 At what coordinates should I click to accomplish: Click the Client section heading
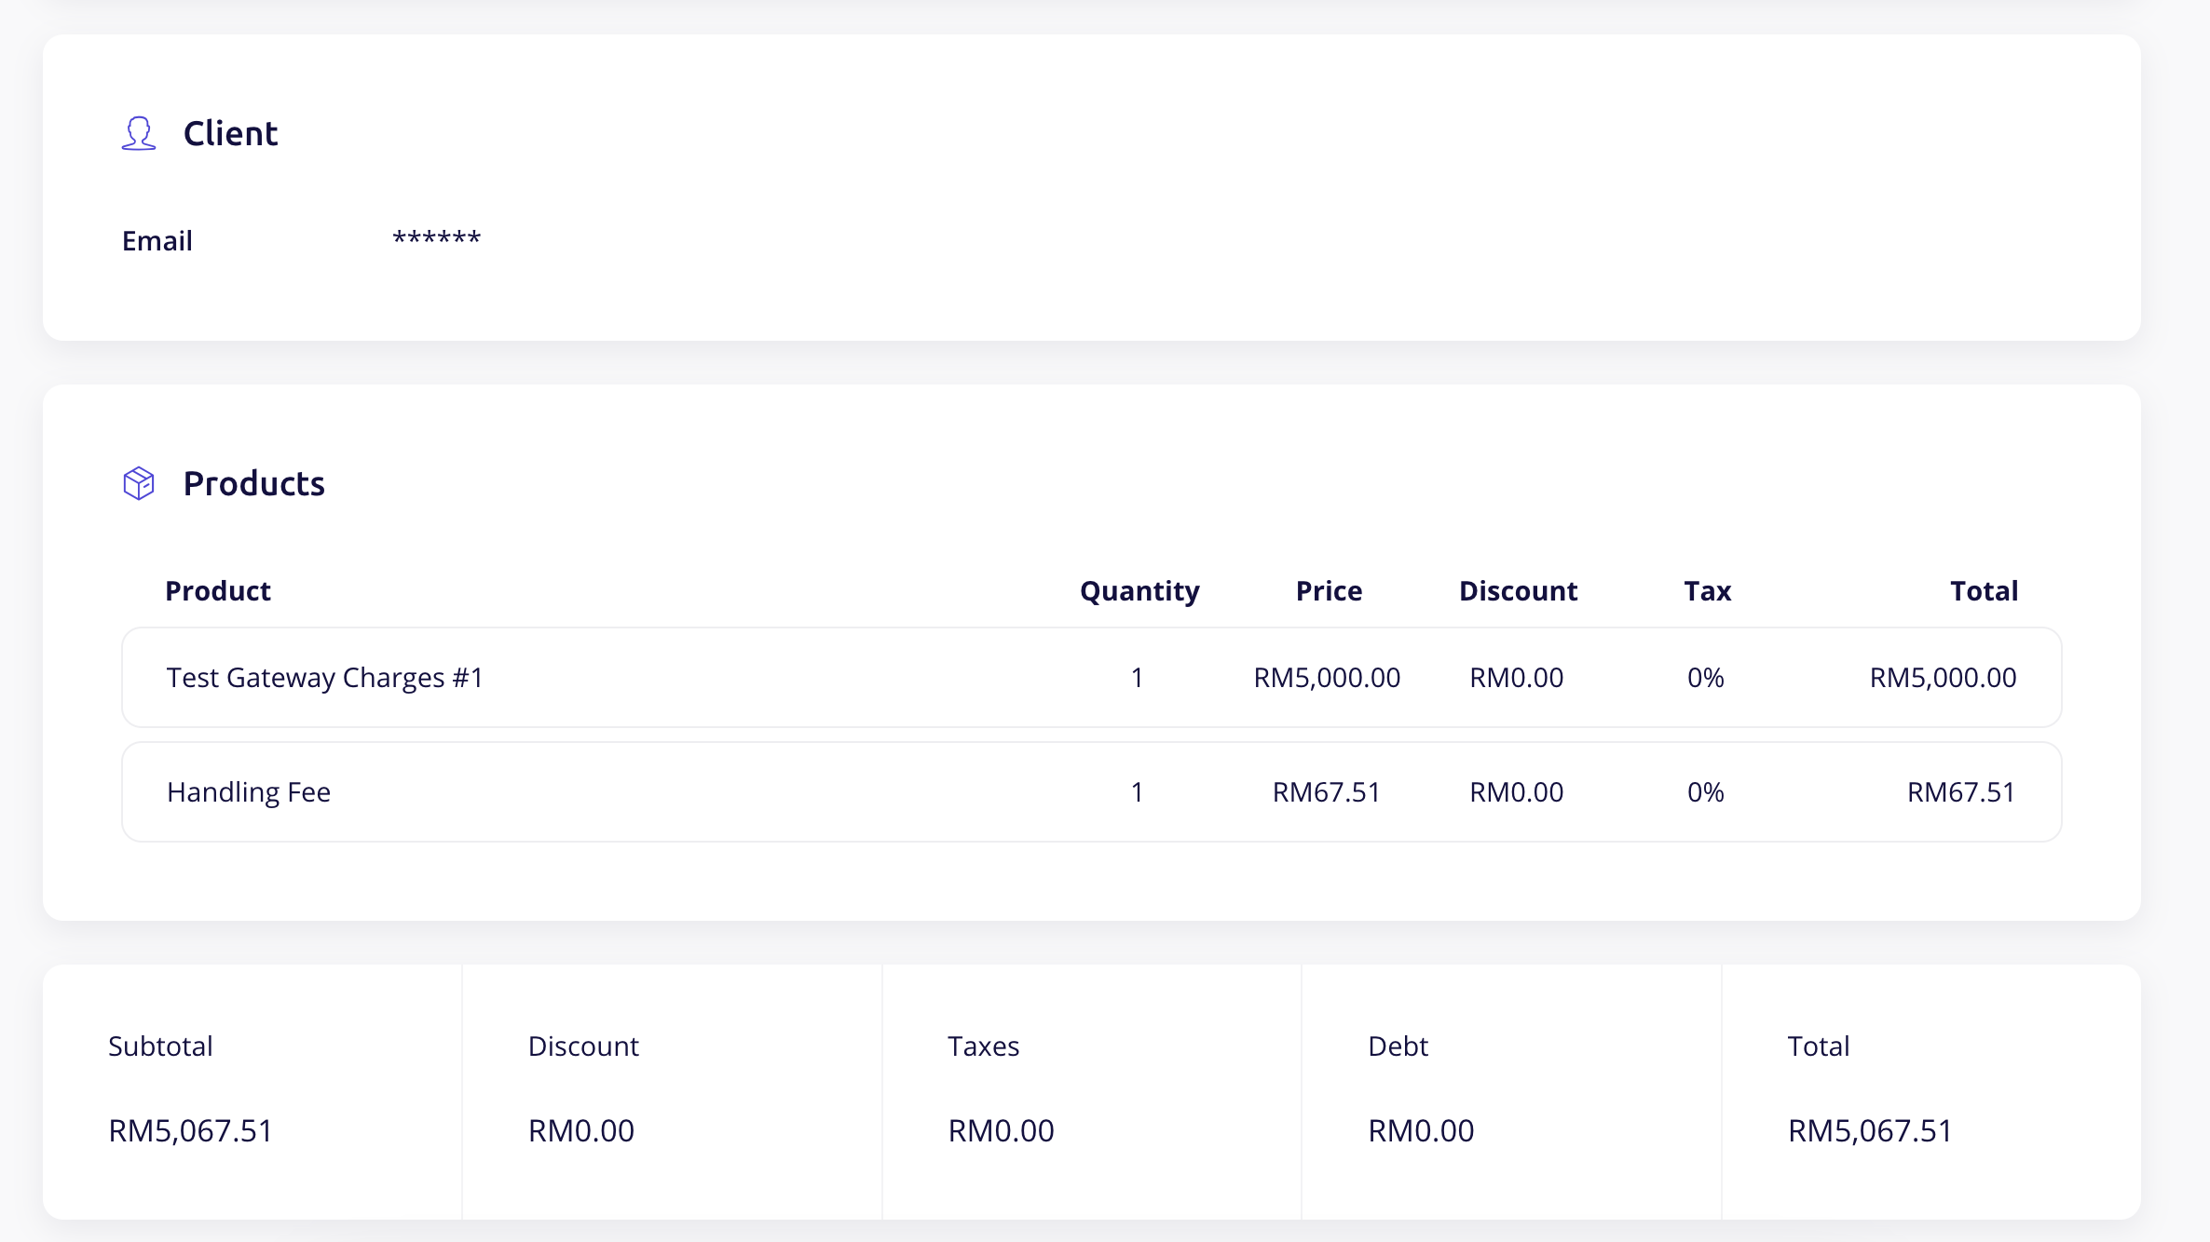coord(230,133)
